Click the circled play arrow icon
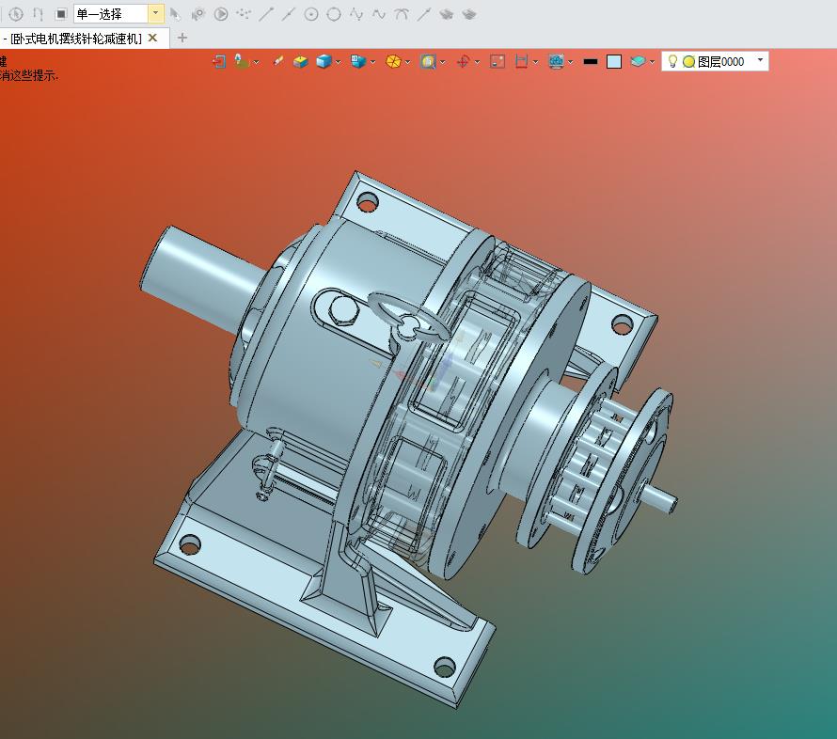Viewport: 837px width, 739px height. 221,14
